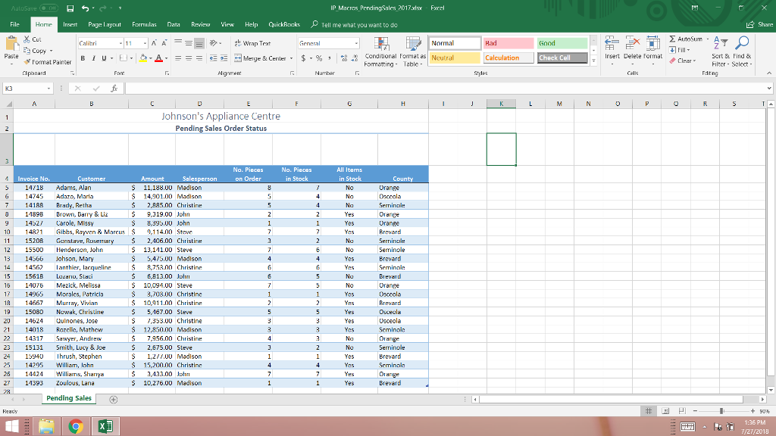Toggle bold formatting
This screenshot has width=776, height=436.
pos(83,58)
